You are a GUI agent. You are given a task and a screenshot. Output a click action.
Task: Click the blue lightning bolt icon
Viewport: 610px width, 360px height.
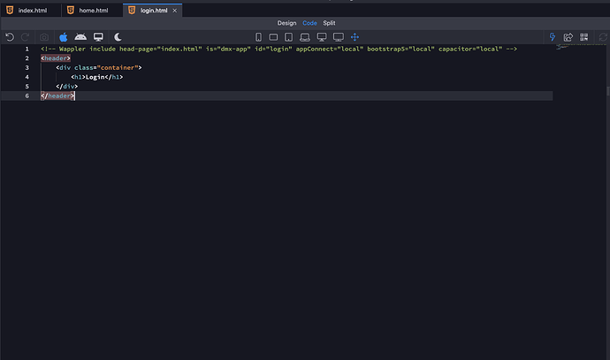[552, 37]
